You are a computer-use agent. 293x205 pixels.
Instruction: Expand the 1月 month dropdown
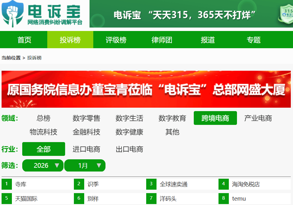[x=85, y=166]
